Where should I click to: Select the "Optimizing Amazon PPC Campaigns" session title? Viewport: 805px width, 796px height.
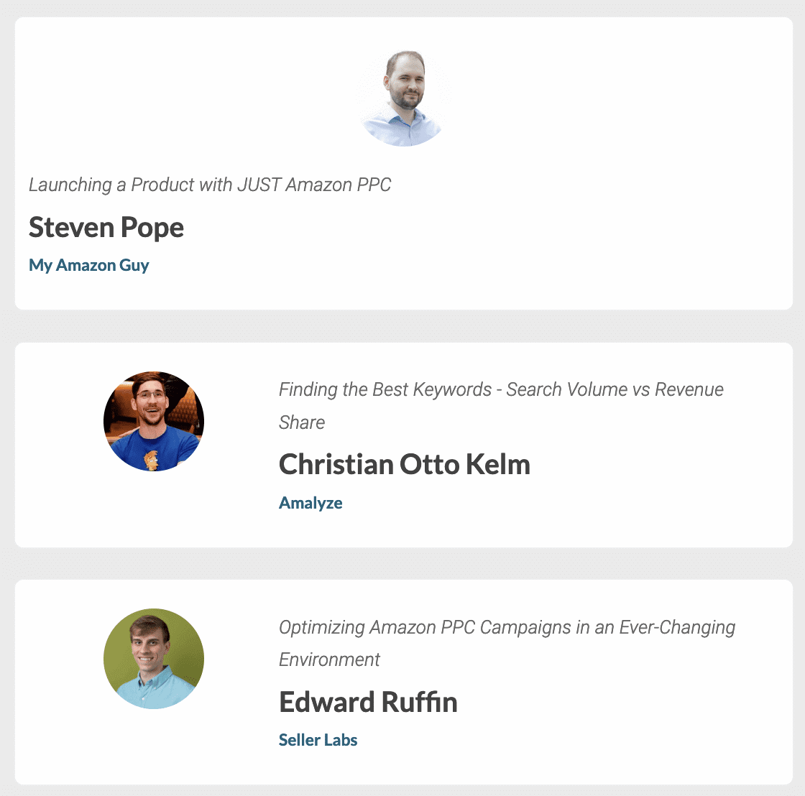(507, 627)
